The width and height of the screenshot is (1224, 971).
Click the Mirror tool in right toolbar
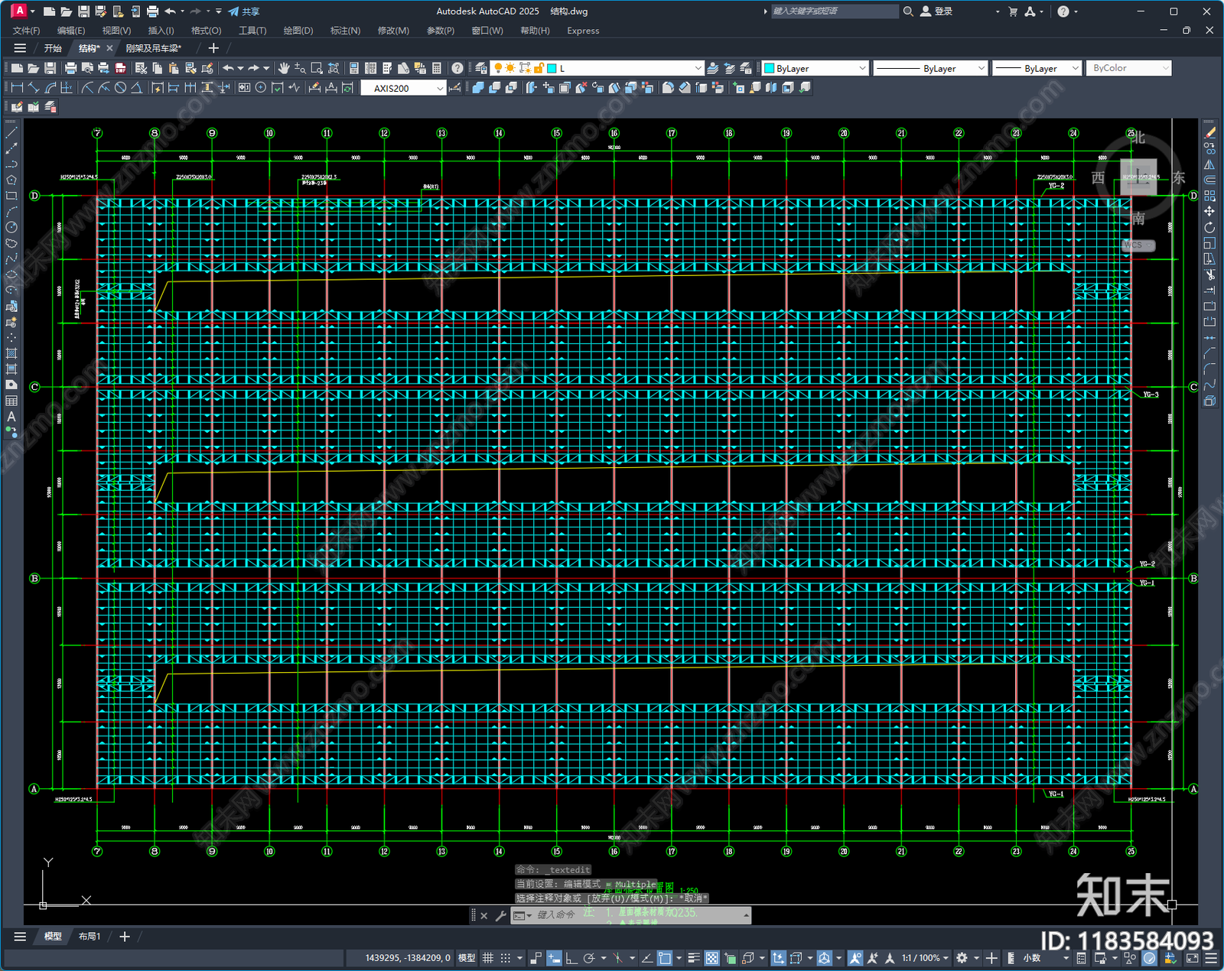pyautogui.click(x=1209, y=164)
